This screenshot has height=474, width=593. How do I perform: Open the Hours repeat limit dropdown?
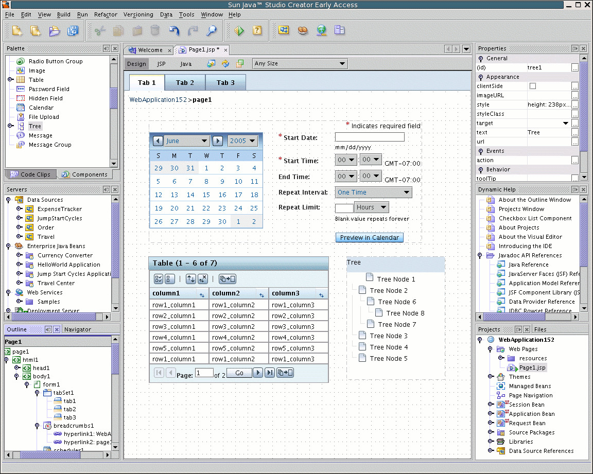[x=371, y=207]
